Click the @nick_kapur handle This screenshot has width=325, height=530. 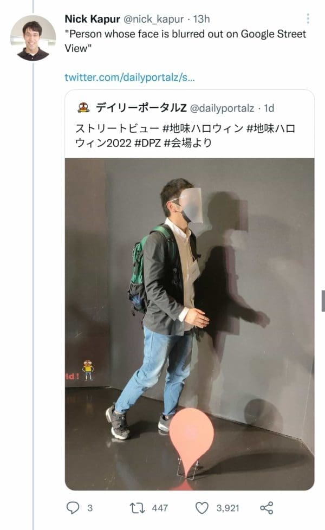coord(154,20)
